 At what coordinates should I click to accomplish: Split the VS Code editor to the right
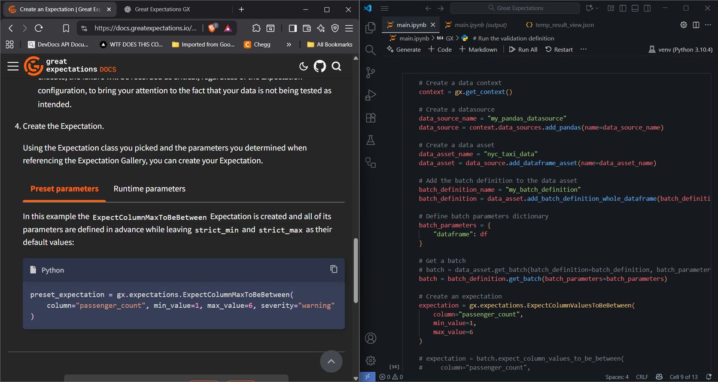coord(696,25)
